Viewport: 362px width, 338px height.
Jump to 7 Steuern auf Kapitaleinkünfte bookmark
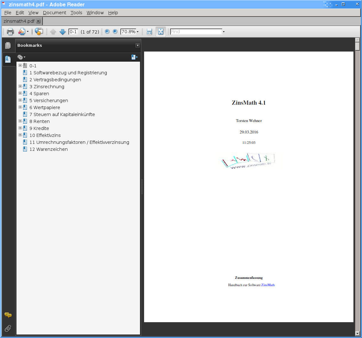(62, 114)
